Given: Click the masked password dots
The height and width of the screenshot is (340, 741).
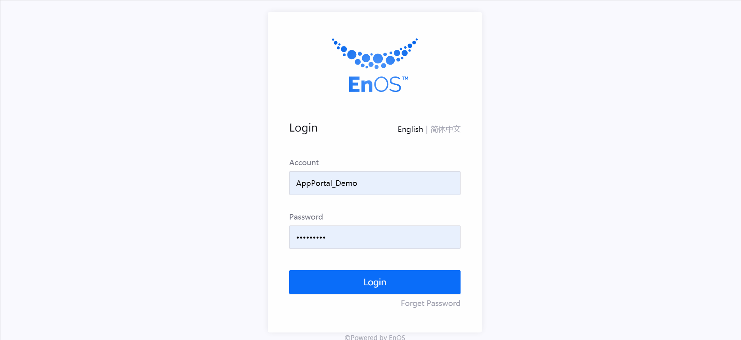Looking at the screenshot, I should (311, 237).
